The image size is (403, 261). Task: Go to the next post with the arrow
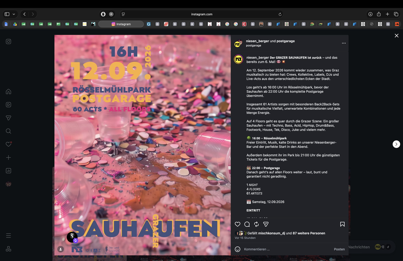click(396, 144)
